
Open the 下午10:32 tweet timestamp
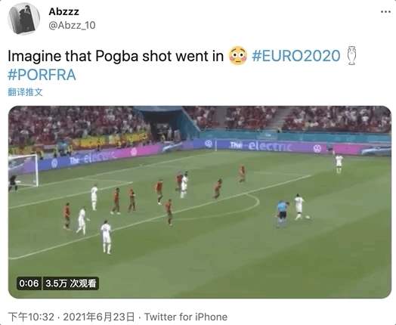[31, 317]
